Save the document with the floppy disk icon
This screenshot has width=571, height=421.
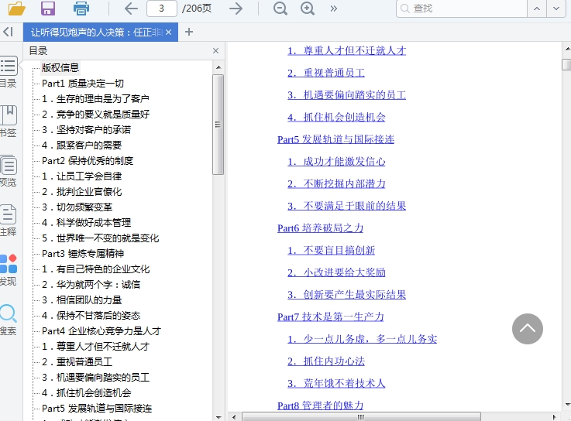(48, 9)
